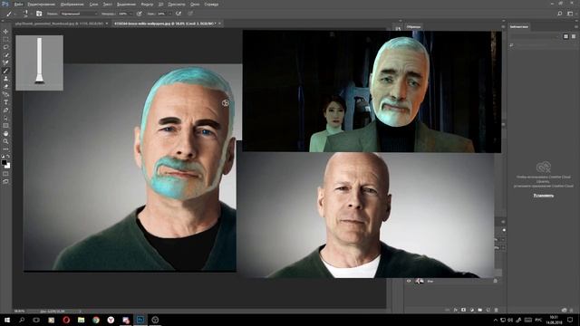Click the Opacity value field
This screenshot has height=326, width=580.
click(123, 14)
